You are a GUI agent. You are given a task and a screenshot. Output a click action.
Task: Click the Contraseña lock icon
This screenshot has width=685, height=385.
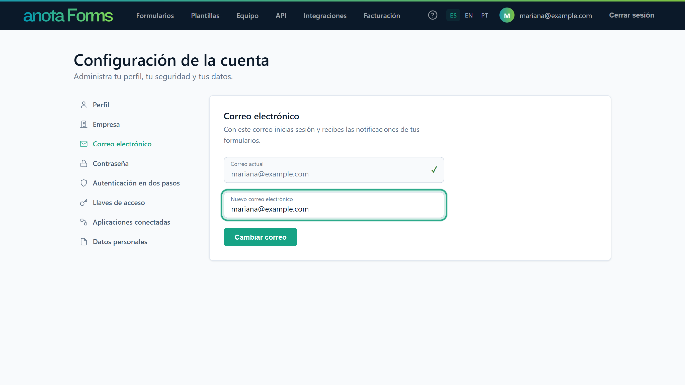point(84,163)
